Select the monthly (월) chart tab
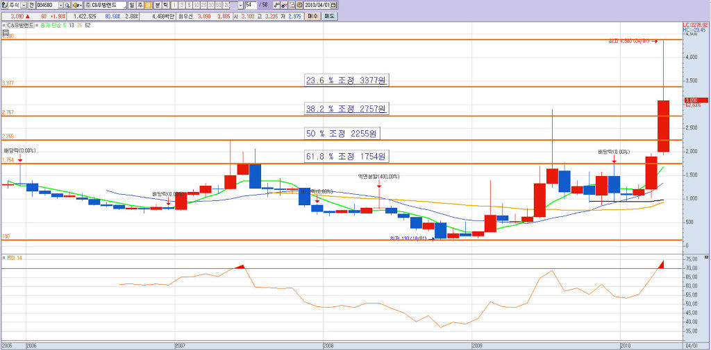This screenshot has height=350, width=711. click(148, 5)
